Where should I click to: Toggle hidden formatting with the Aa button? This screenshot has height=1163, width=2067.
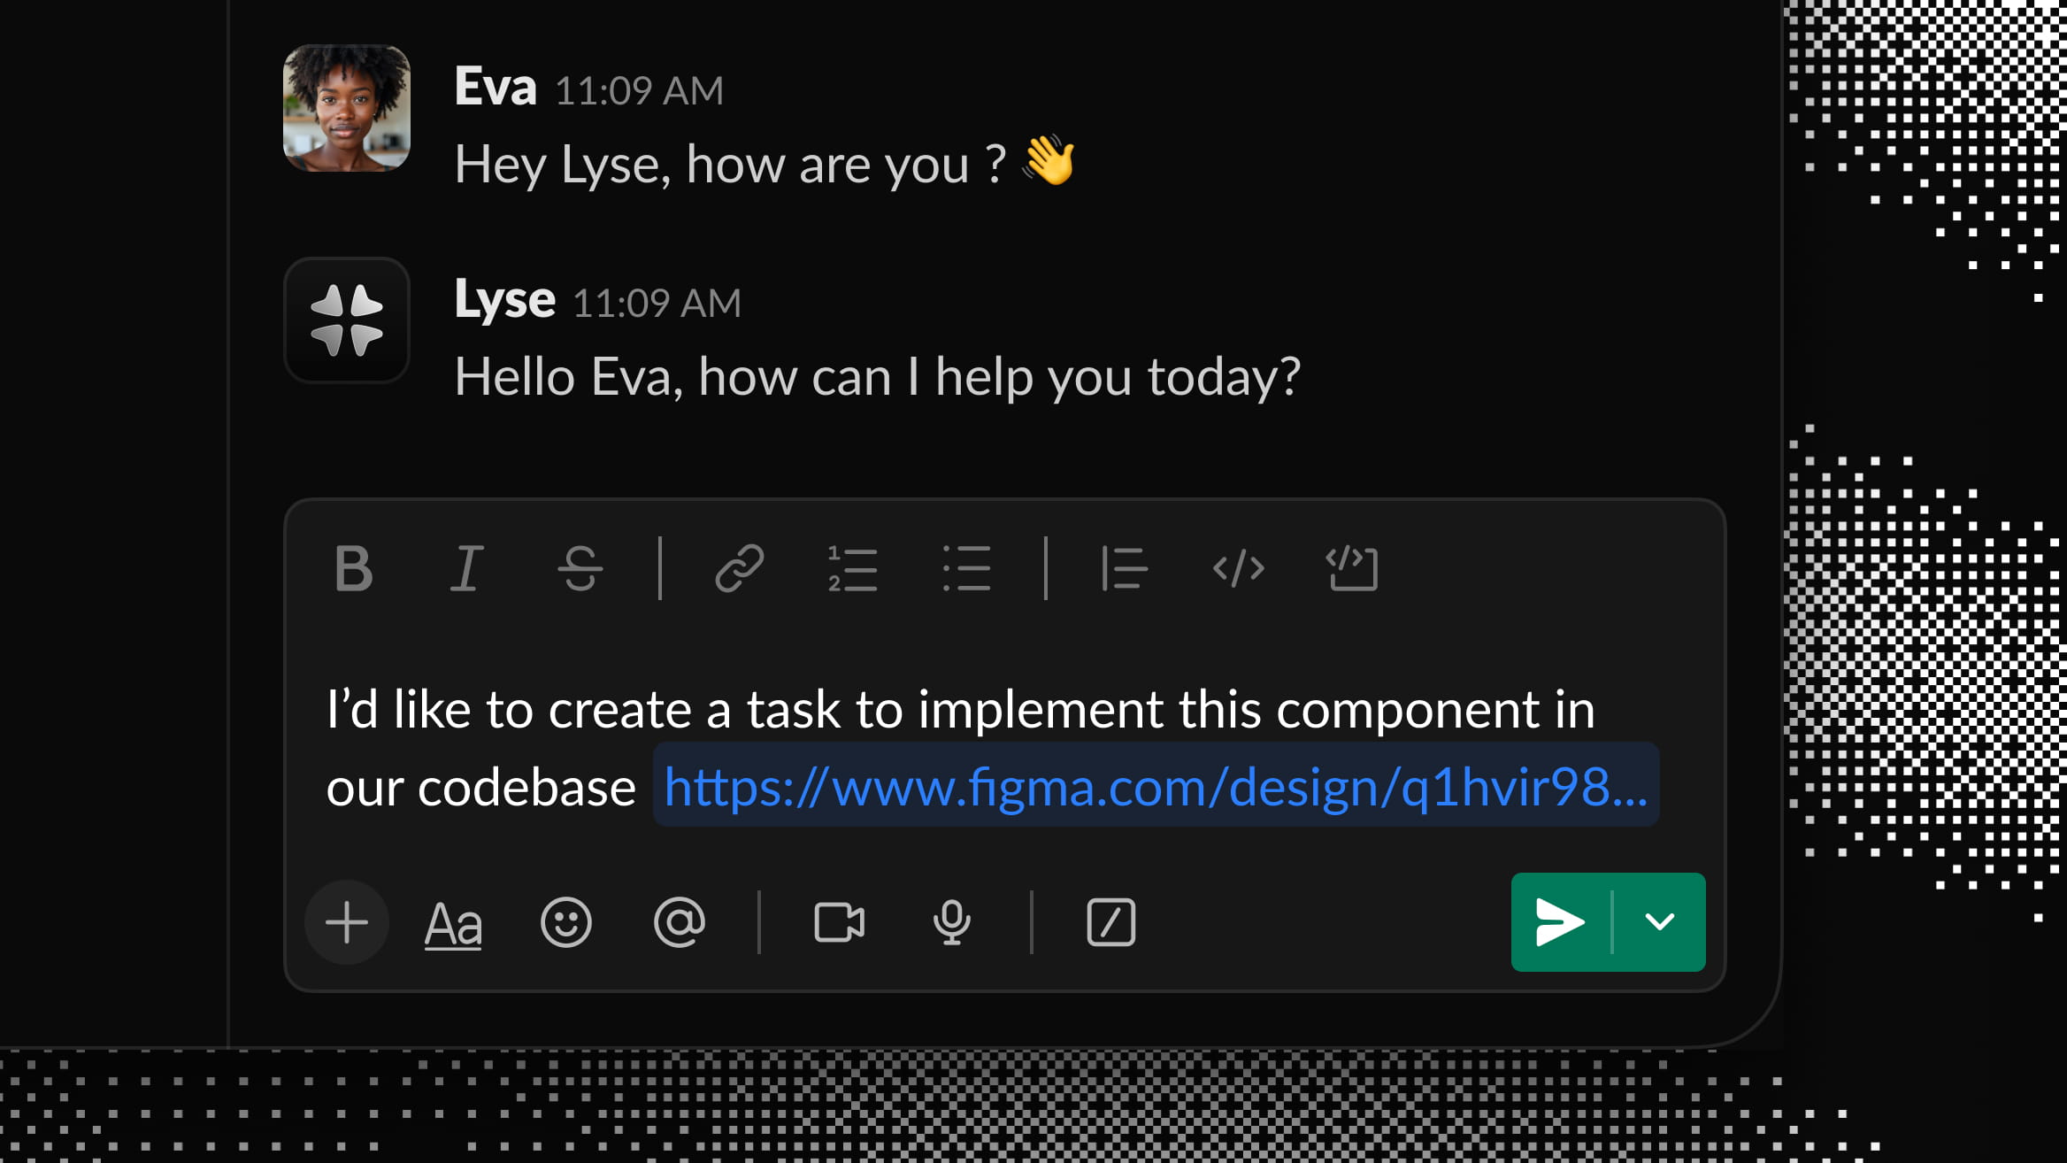point(453,922)
